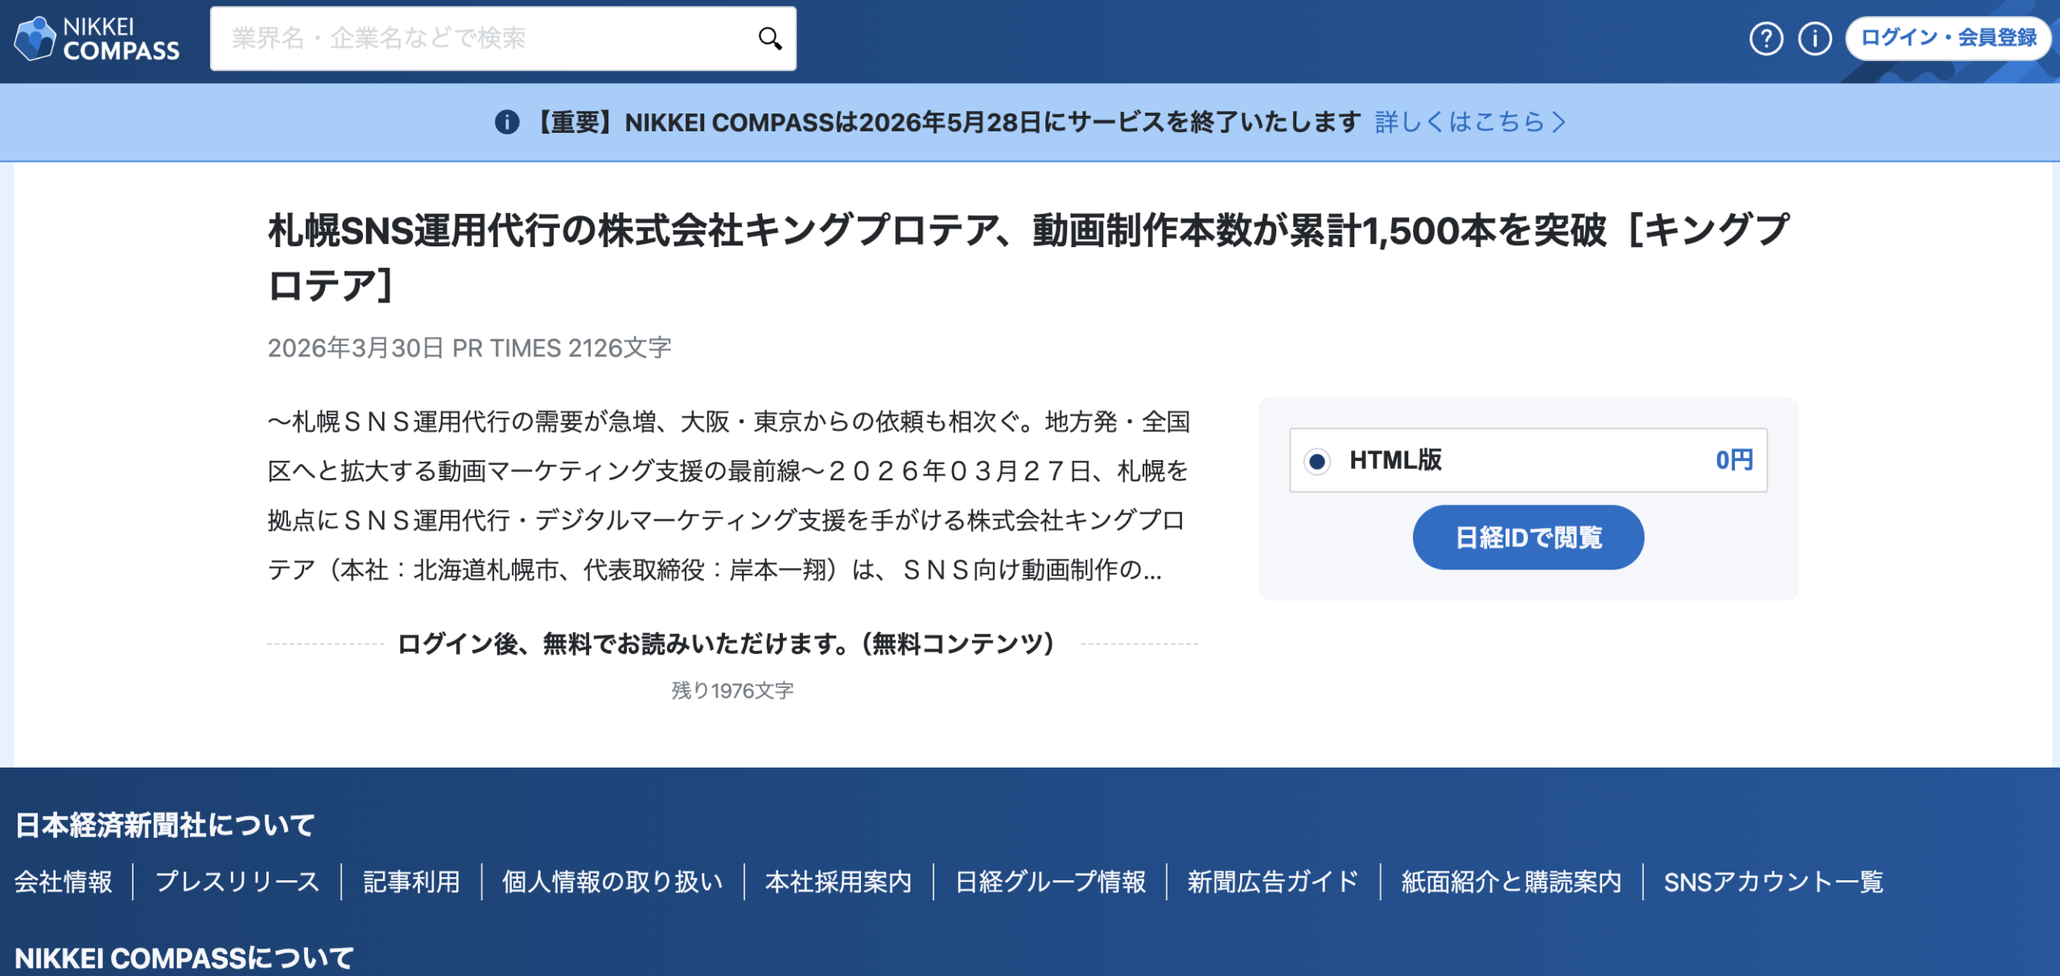Open the 紙面紹介と購読案内 link
This screenshot has height=976, width=2060.
[x=1511, y=882]
